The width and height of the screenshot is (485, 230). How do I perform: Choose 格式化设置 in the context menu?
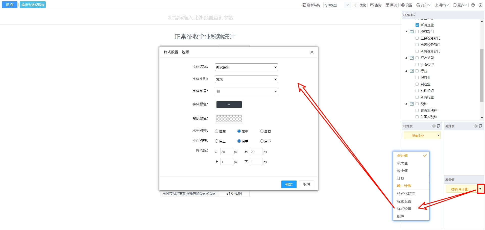click(406, 194)
